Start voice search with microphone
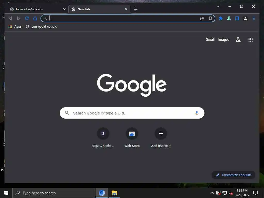 (x=197, y=113)
